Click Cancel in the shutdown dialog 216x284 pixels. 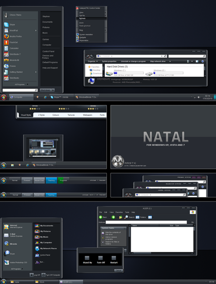[x=118, y=270]
